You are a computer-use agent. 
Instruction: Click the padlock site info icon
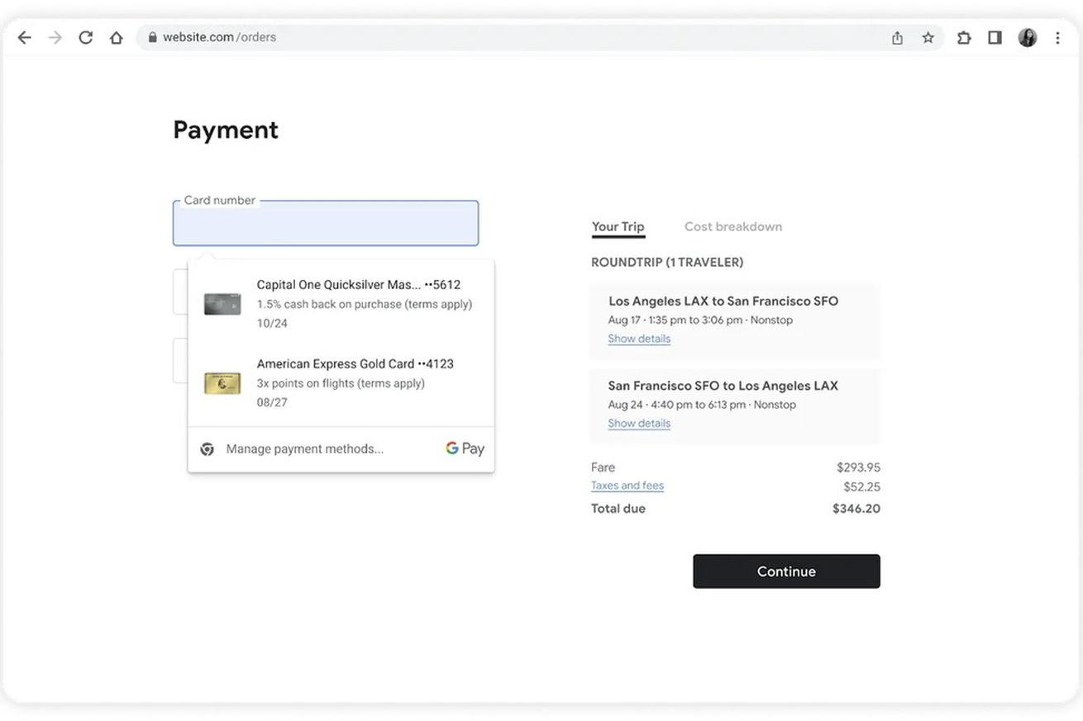point(152,37)
